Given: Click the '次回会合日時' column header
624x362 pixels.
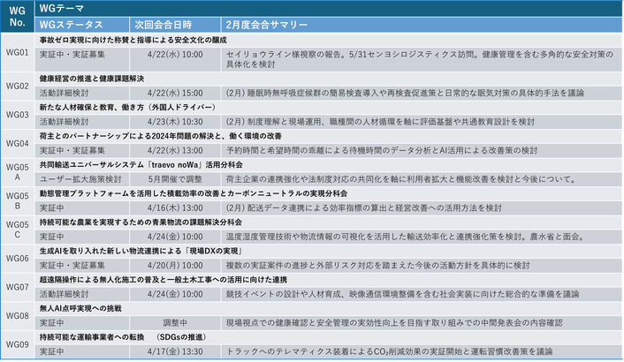Looking at the screenshot, I should pos(175,25).
